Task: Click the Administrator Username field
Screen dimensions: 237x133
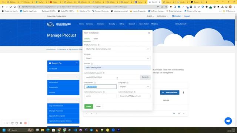Action: (100, 96)
